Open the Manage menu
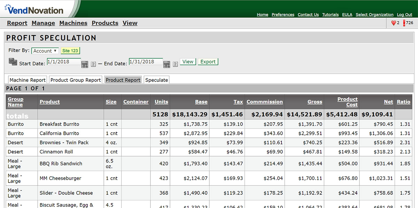Image resolution: width=418 pixels, height=208 pixels. coord(43,23)
